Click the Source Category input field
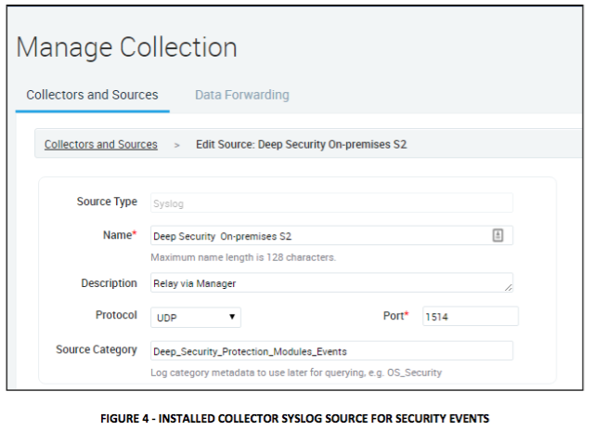Screen dimensions: 594x431 point(331,351)
